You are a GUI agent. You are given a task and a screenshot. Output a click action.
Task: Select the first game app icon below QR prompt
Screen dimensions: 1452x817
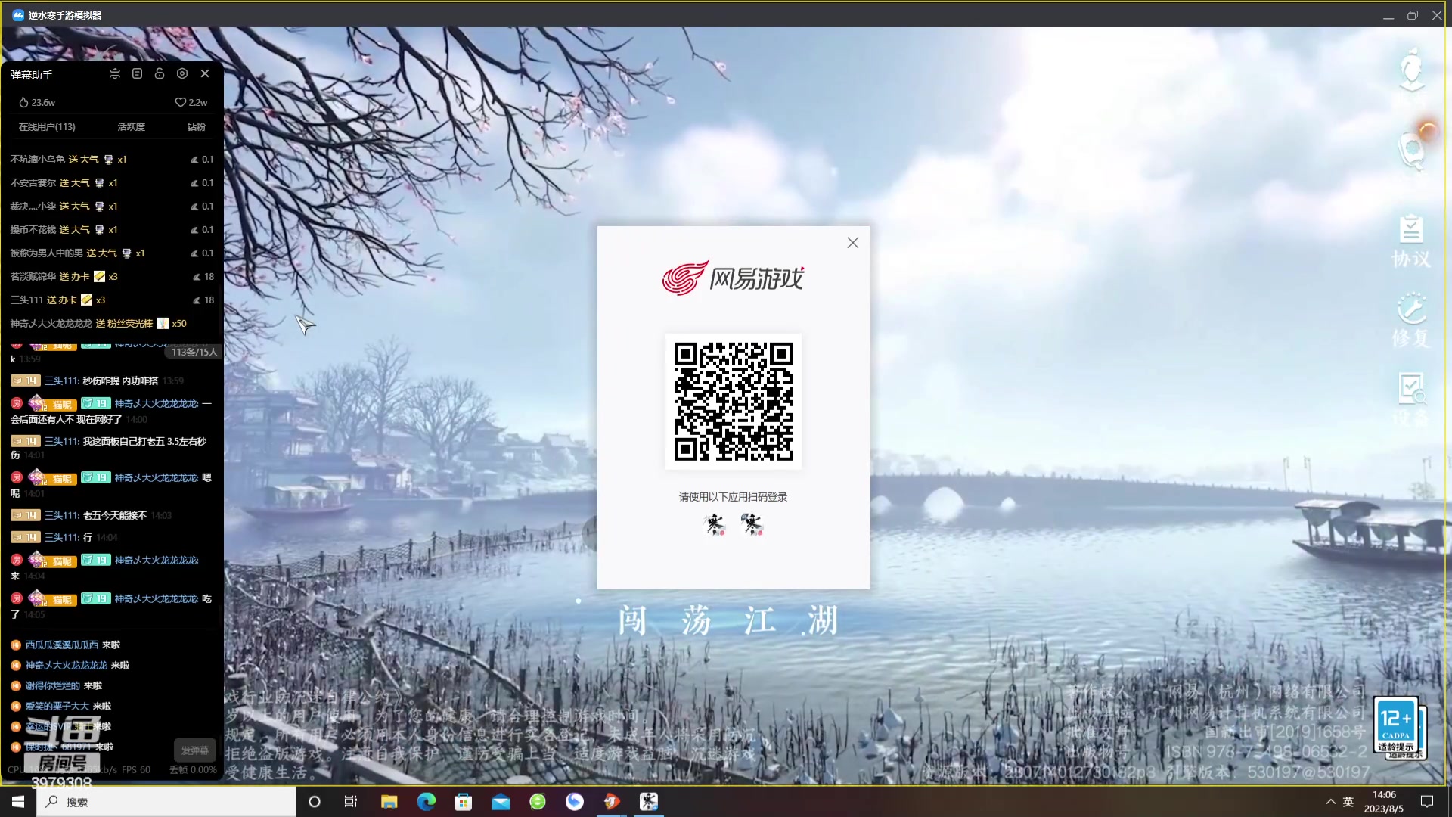point(715,523)
